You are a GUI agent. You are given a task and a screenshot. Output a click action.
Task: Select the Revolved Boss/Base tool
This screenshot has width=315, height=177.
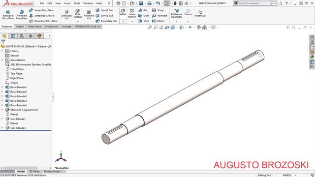(x=22, y=15)
